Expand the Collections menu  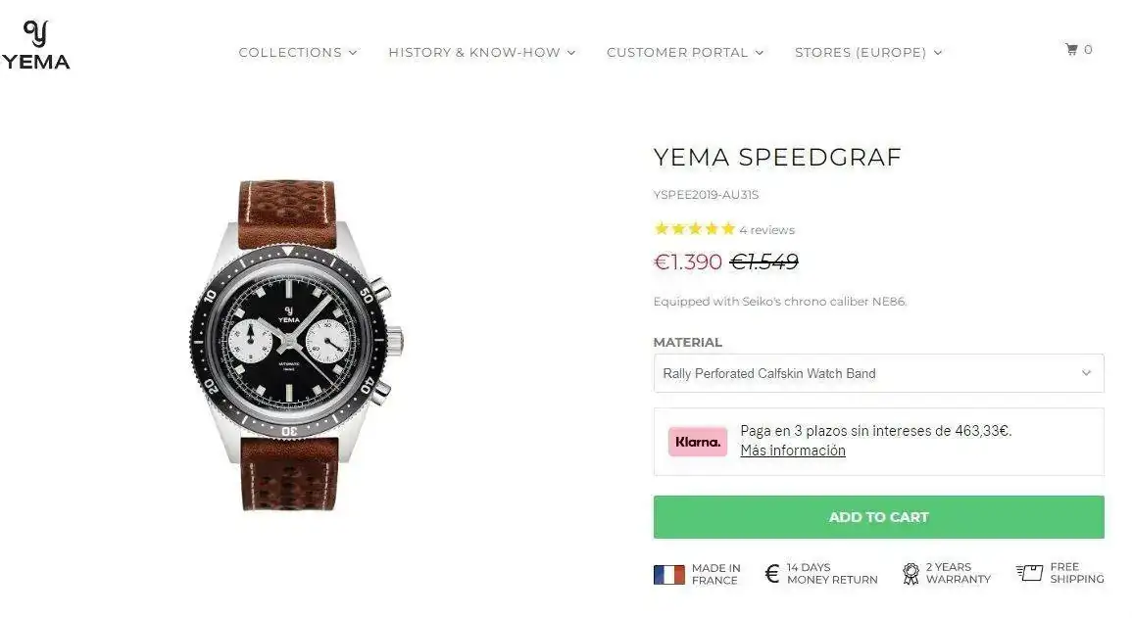(x=298, y=53)
